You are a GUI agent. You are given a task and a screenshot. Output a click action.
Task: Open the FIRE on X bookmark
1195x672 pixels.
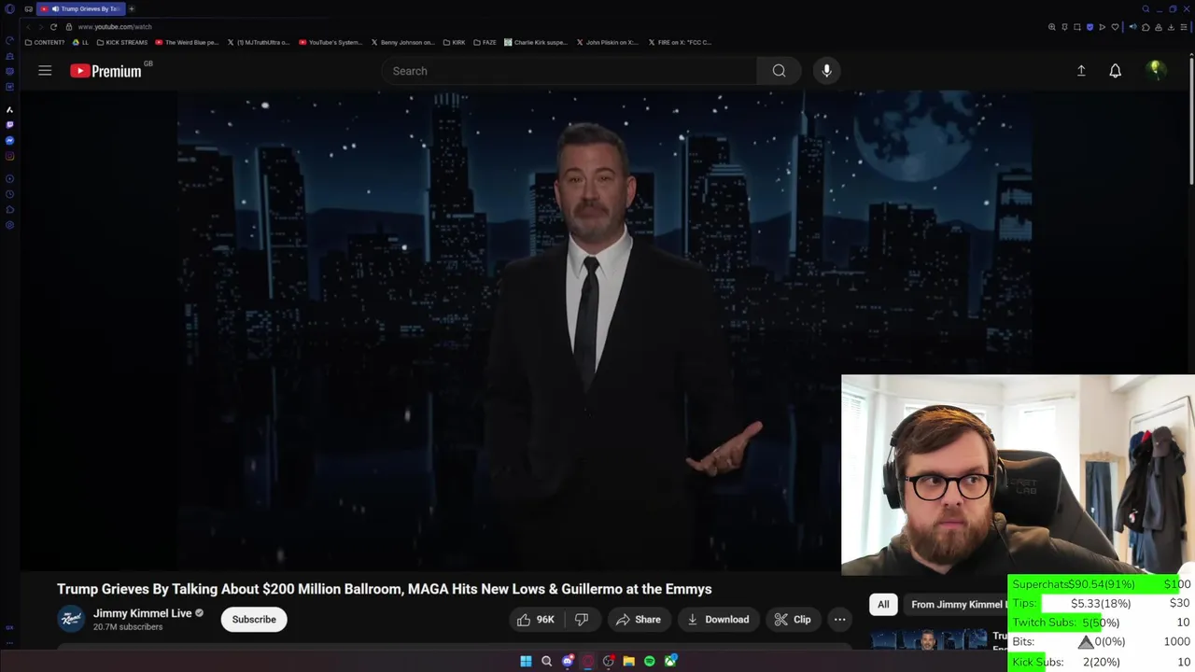681,42
